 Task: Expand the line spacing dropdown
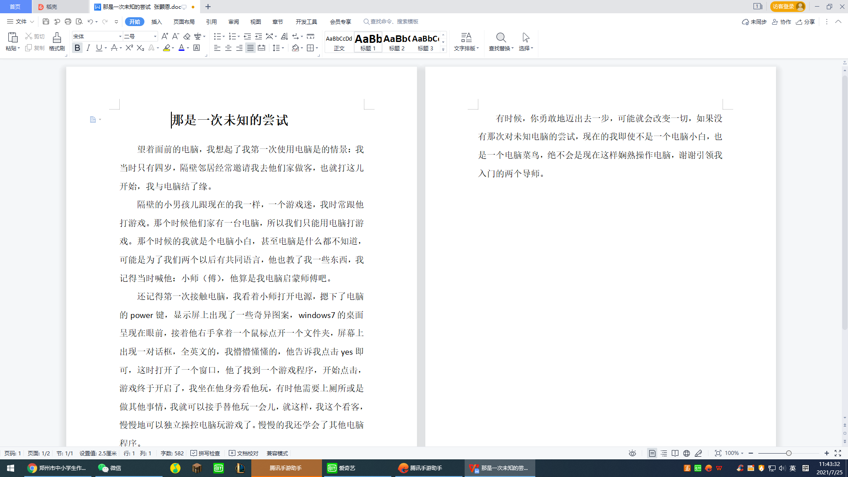[283, 48]
